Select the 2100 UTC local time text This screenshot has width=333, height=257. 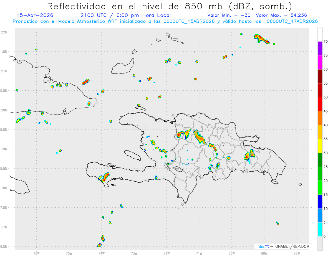126,15
